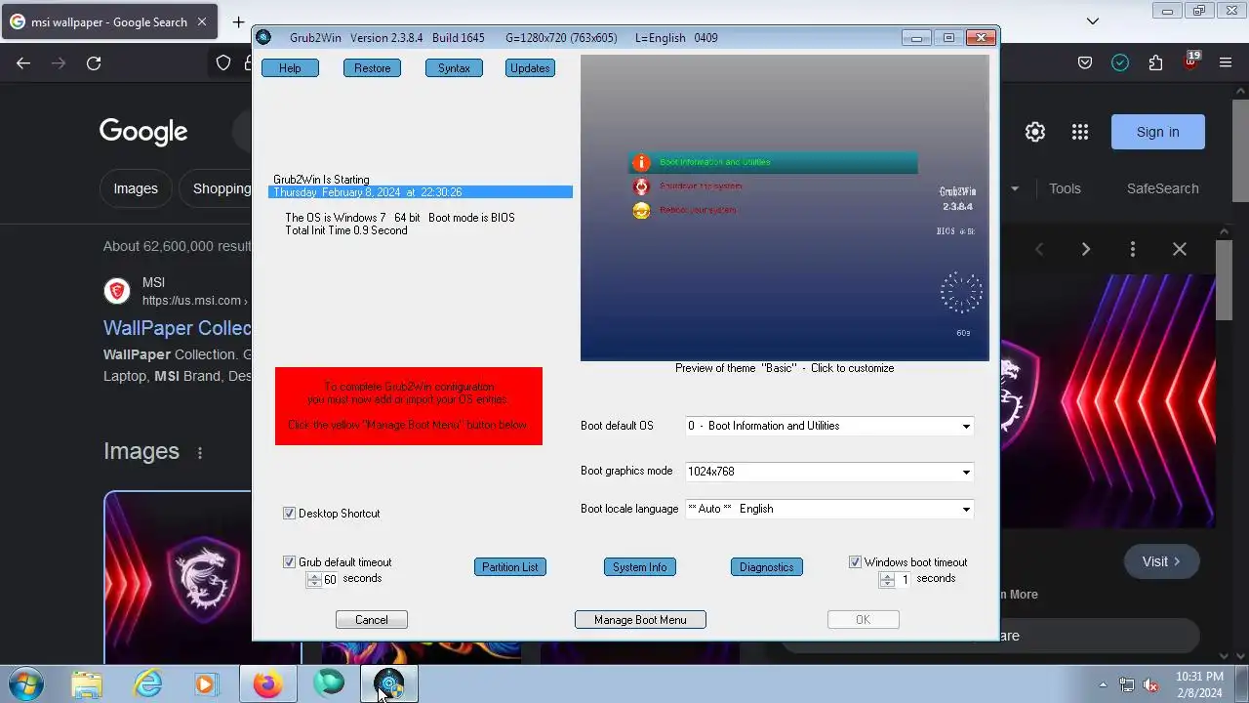Go back in Firefox
The width and height of the screenshot is (1249, 703).
23,63
